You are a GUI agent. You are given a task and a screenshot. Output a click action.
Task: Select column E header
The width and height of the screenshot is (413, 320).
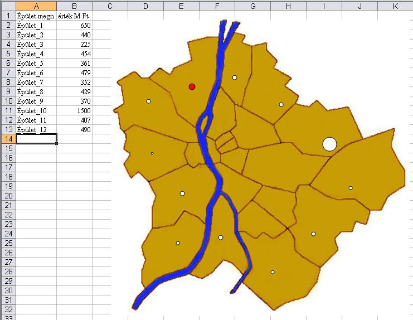[182, 6]
